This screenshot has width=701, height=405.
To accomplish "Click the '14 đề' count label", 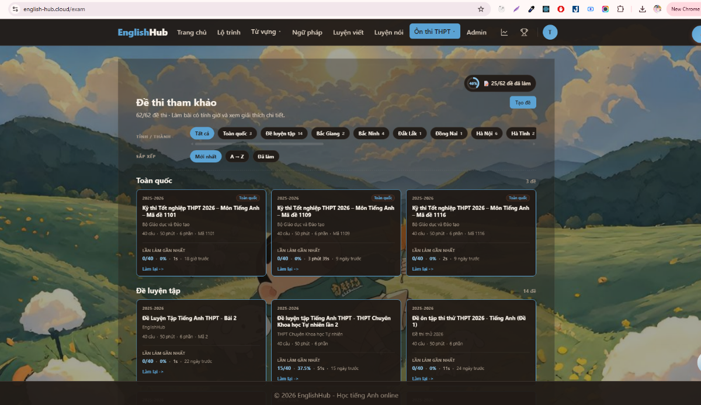I will [x=529, y=291].
